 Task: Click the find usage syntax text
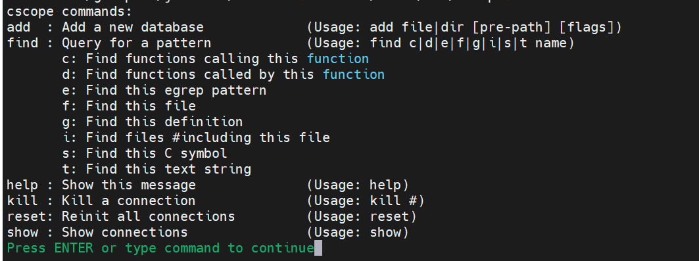click(441, 43)
